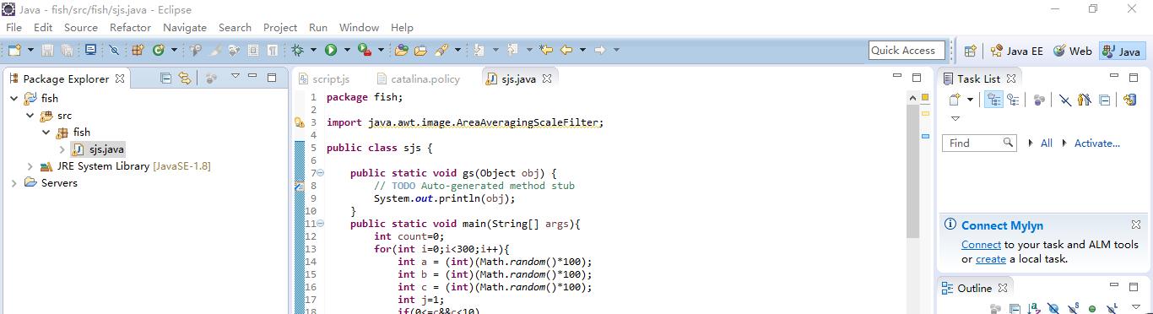Toggle the Categorized presentation in Task List
Image resolution: width=1153 pixels, height=314 pixels.
point(993,100)
